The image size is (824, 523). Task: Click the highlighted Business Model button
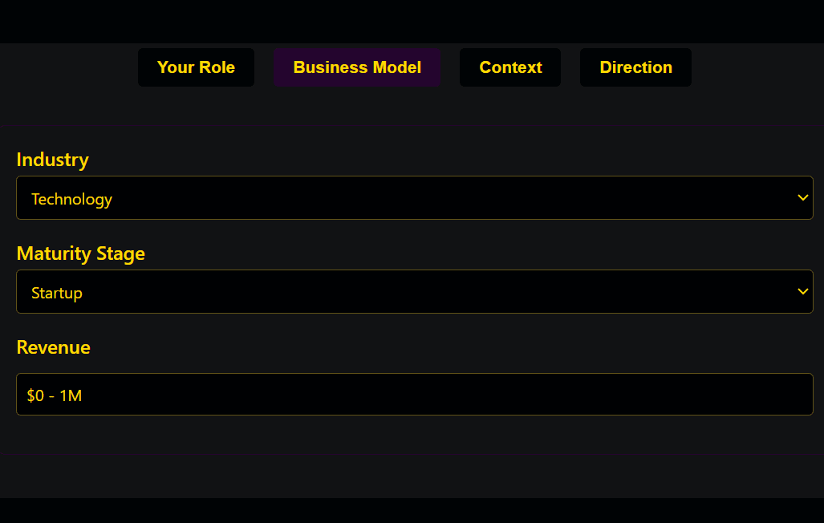pyautogui.click(x=357, y=67)
